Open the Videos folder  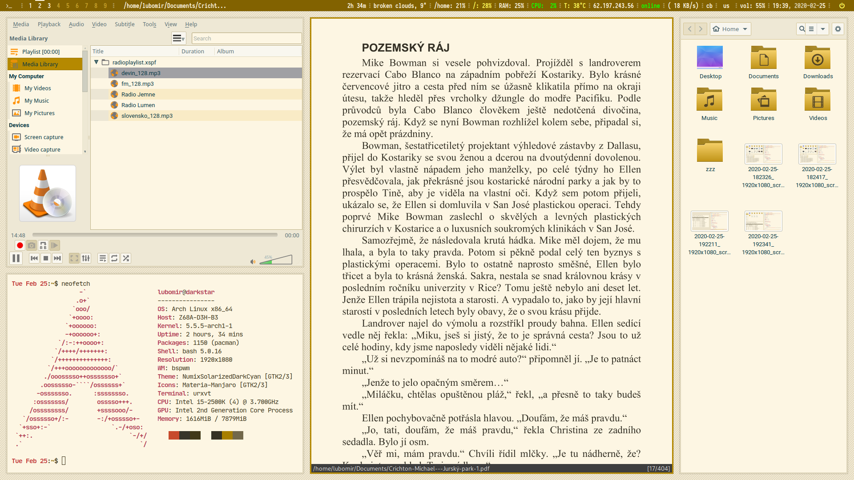point(818,104)
